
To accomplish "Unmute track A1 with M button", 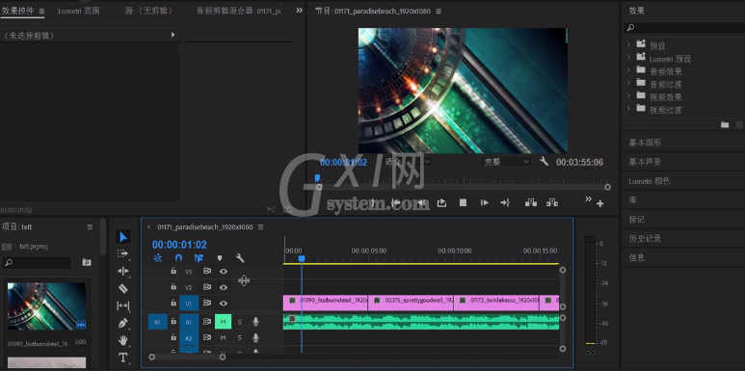I will [223, 322].
